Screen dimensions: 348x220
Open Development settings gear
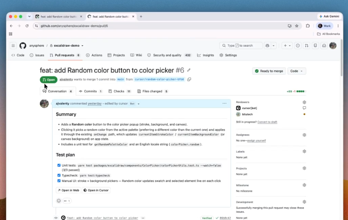click(304, 202)
